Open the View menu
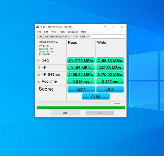The image size is (164, 156). [x=54, y=32]
